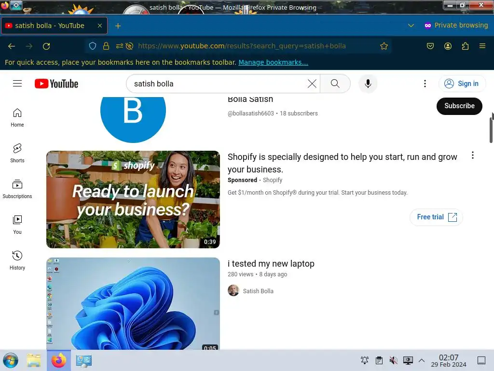This screenshot has height=371, width=494.
Task: Open YouTube settings three-dot menu
Action: [425, 84]
